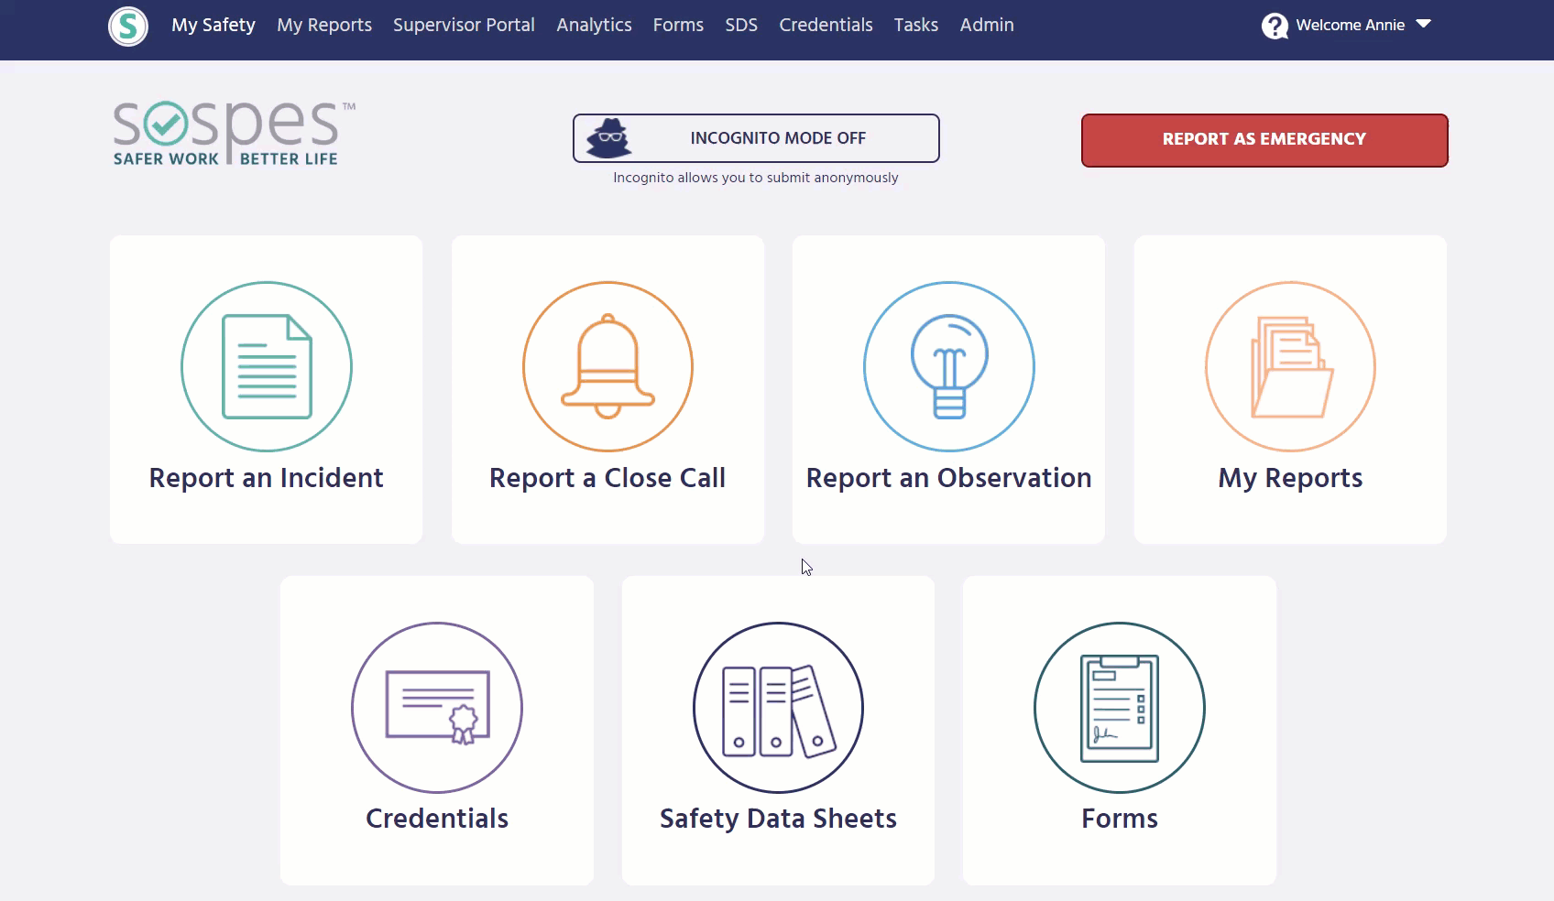The width and height of the screenshot is (1554, 901).
Task: Open the help question mark icon
Action: [1275, 26]
